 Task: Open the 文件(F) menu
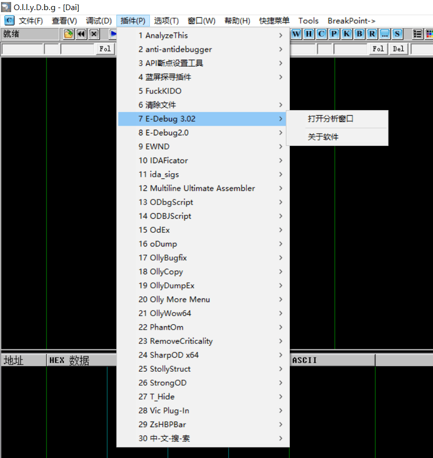[31, 21]
